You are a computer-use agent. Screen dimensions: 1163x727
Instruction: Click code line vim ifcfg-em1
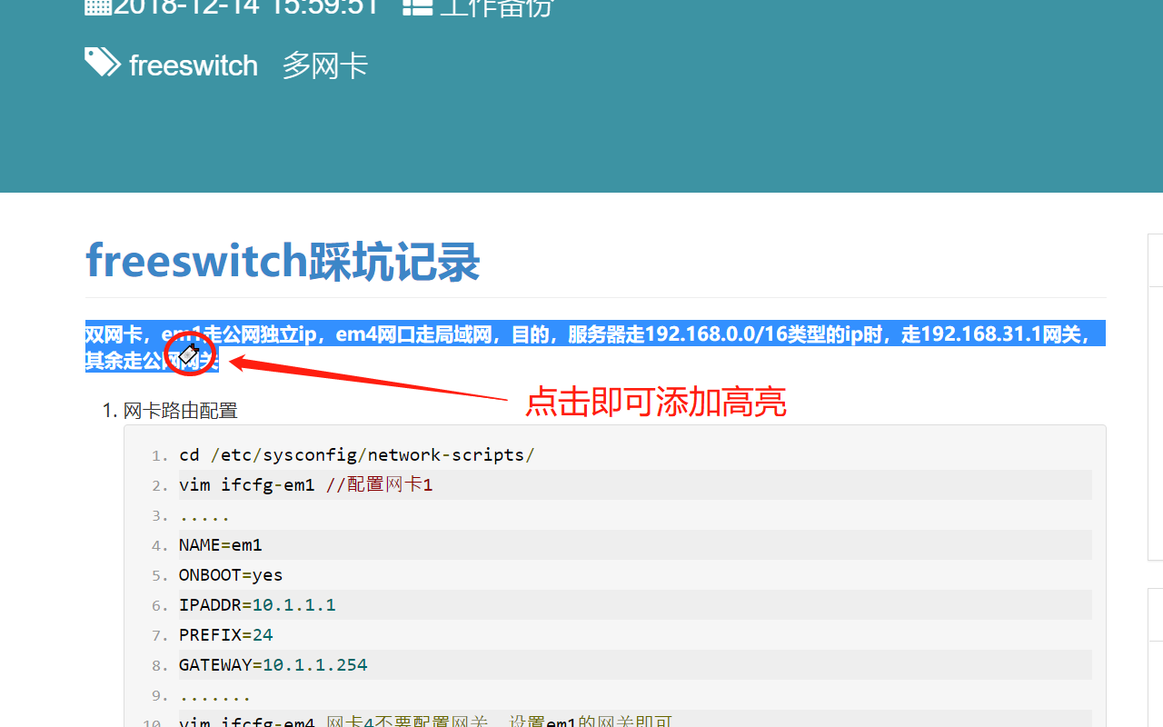[306, 485]
